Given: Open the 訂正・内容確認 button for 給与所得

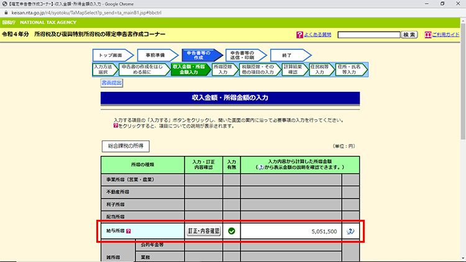Looking at the screenshot, I should click(x=203, y=231).
